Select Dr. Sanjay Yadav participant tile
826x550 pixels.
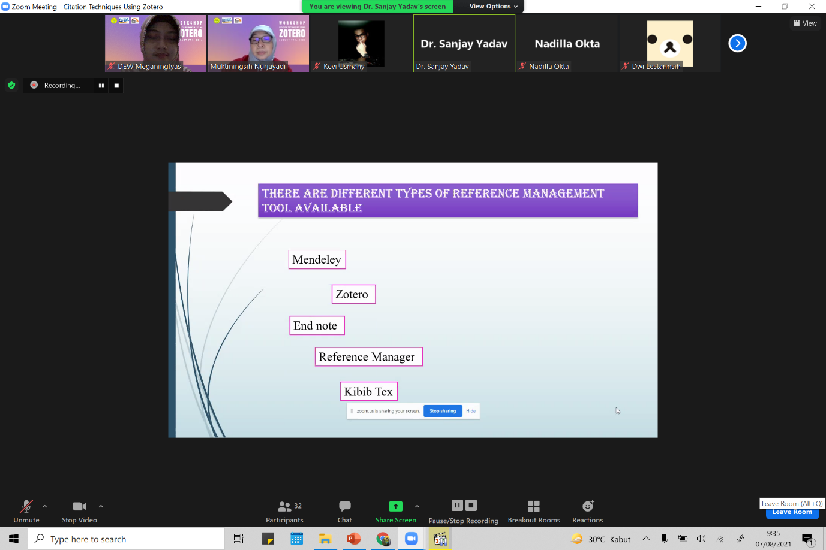[x=464, y=43]
